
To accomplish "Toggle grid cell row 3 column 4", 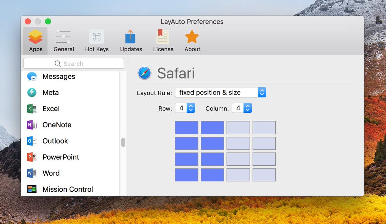I will point(264,159).
